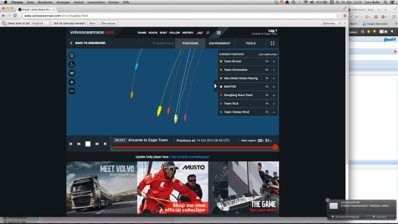This screenshot has width=398, height=224.
Task: Open the Teams menu in site header
Action: click(141, 33)
